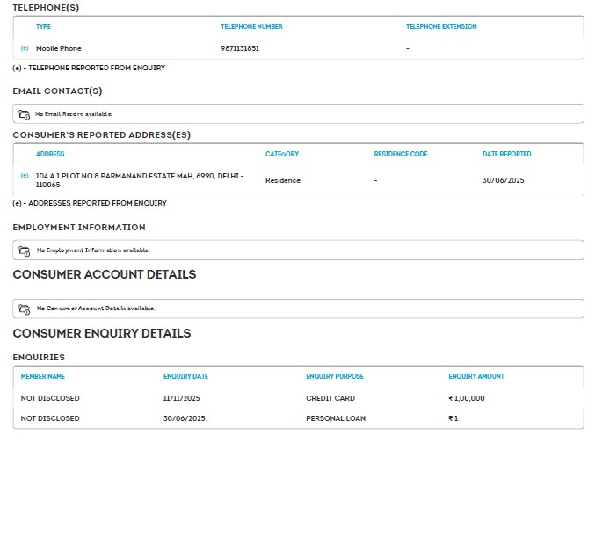Click the (e) marker beside the address row

(25, 176)
